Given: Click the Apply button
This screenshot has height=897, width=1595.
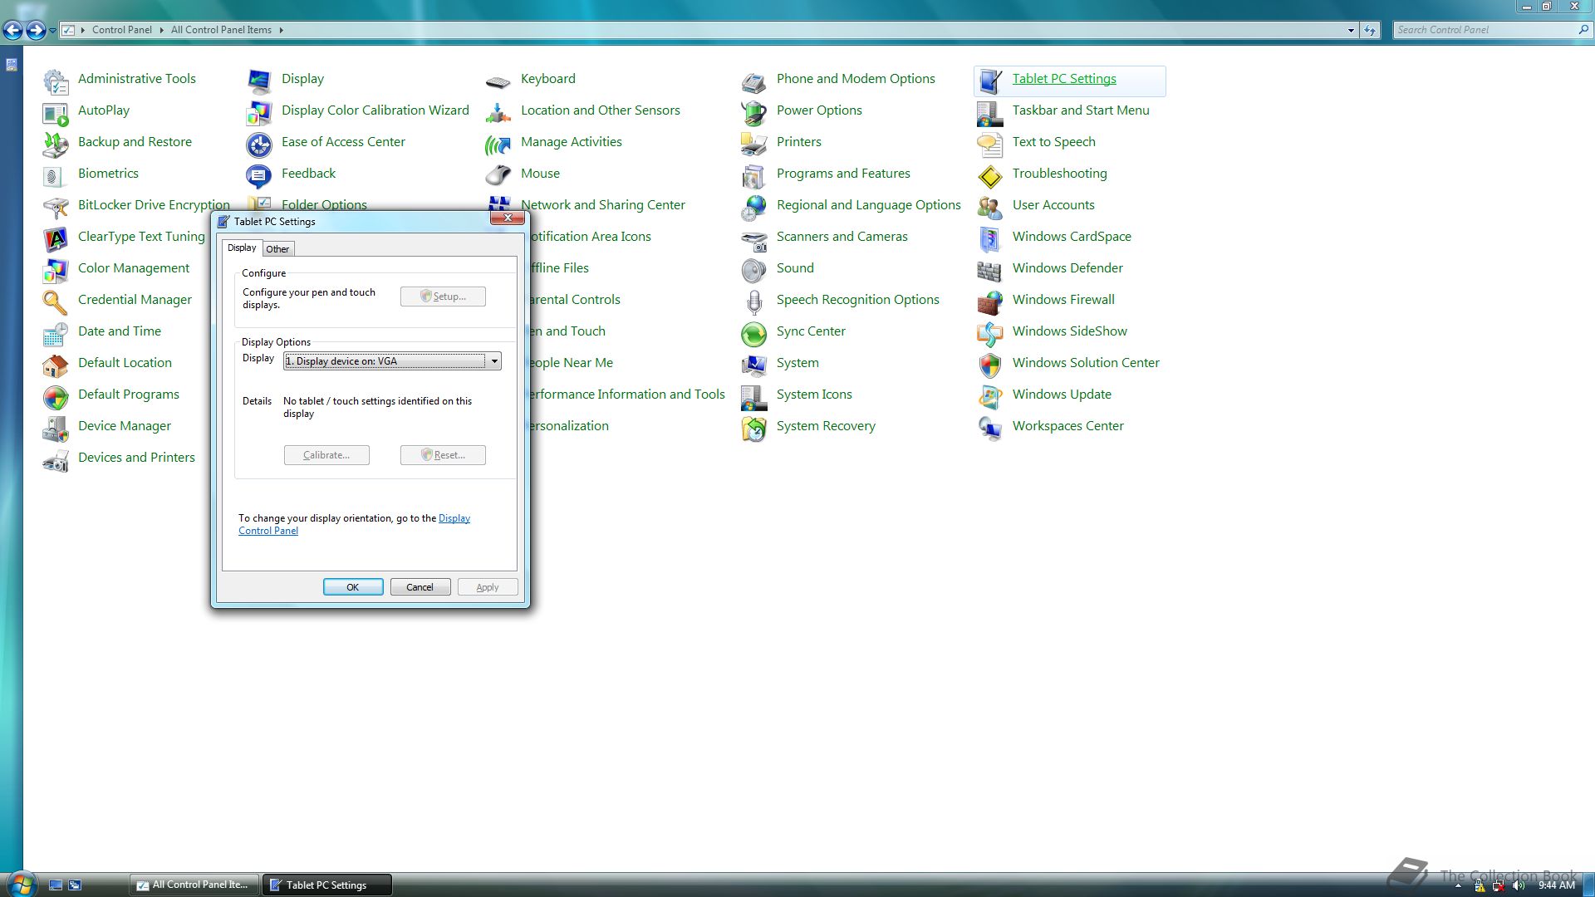Looking at the screenshot, I should [488, 587].
